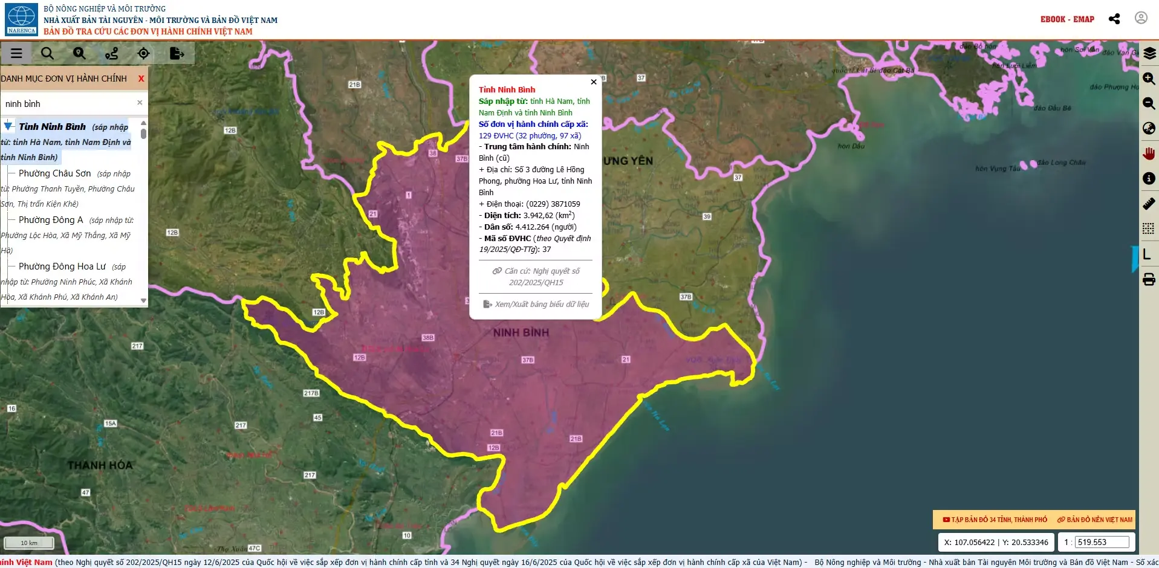Click the L-shaped legend icon

(1147, 254)
